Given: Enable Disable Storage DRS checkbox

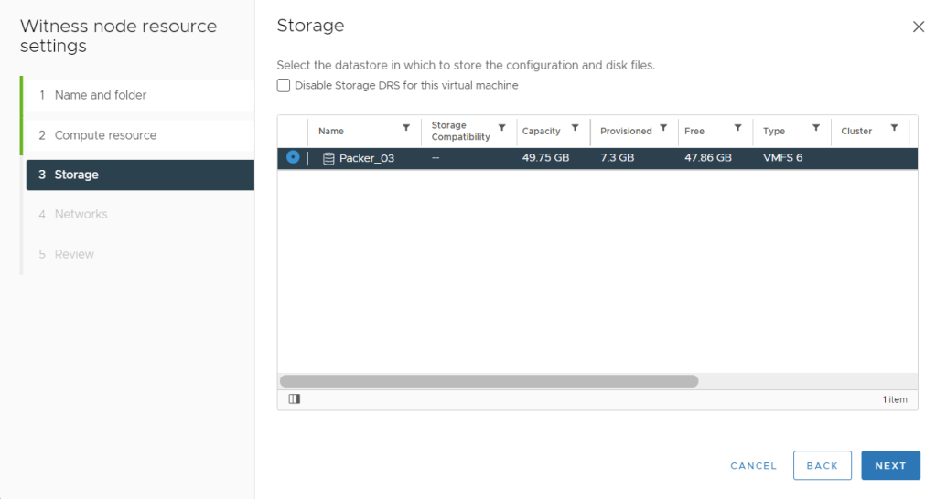Looking at the screenshot, I should [x=284, y=86].
